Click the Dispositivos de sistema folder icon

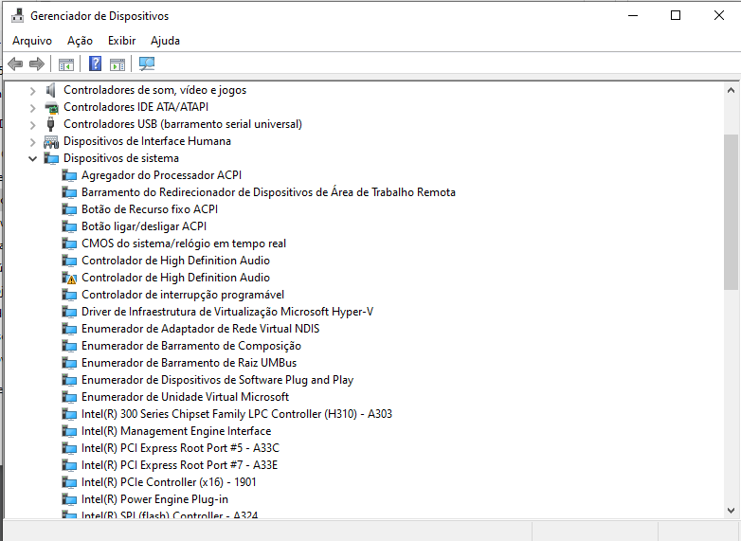tap(51, 158)
